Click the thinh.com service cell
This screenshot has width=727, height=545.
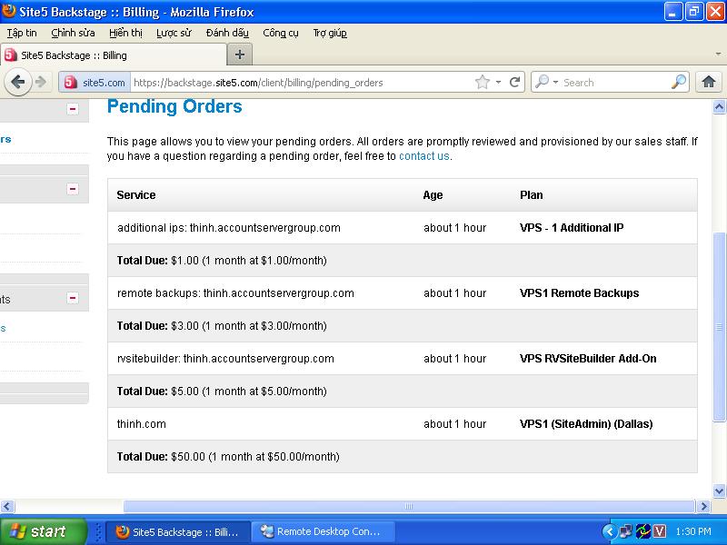[x=142, y=423]
